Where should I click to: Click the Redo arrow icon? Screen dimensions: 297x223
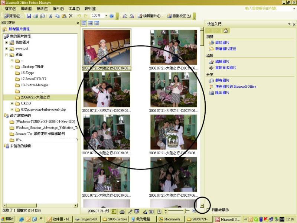pos(86,16)
